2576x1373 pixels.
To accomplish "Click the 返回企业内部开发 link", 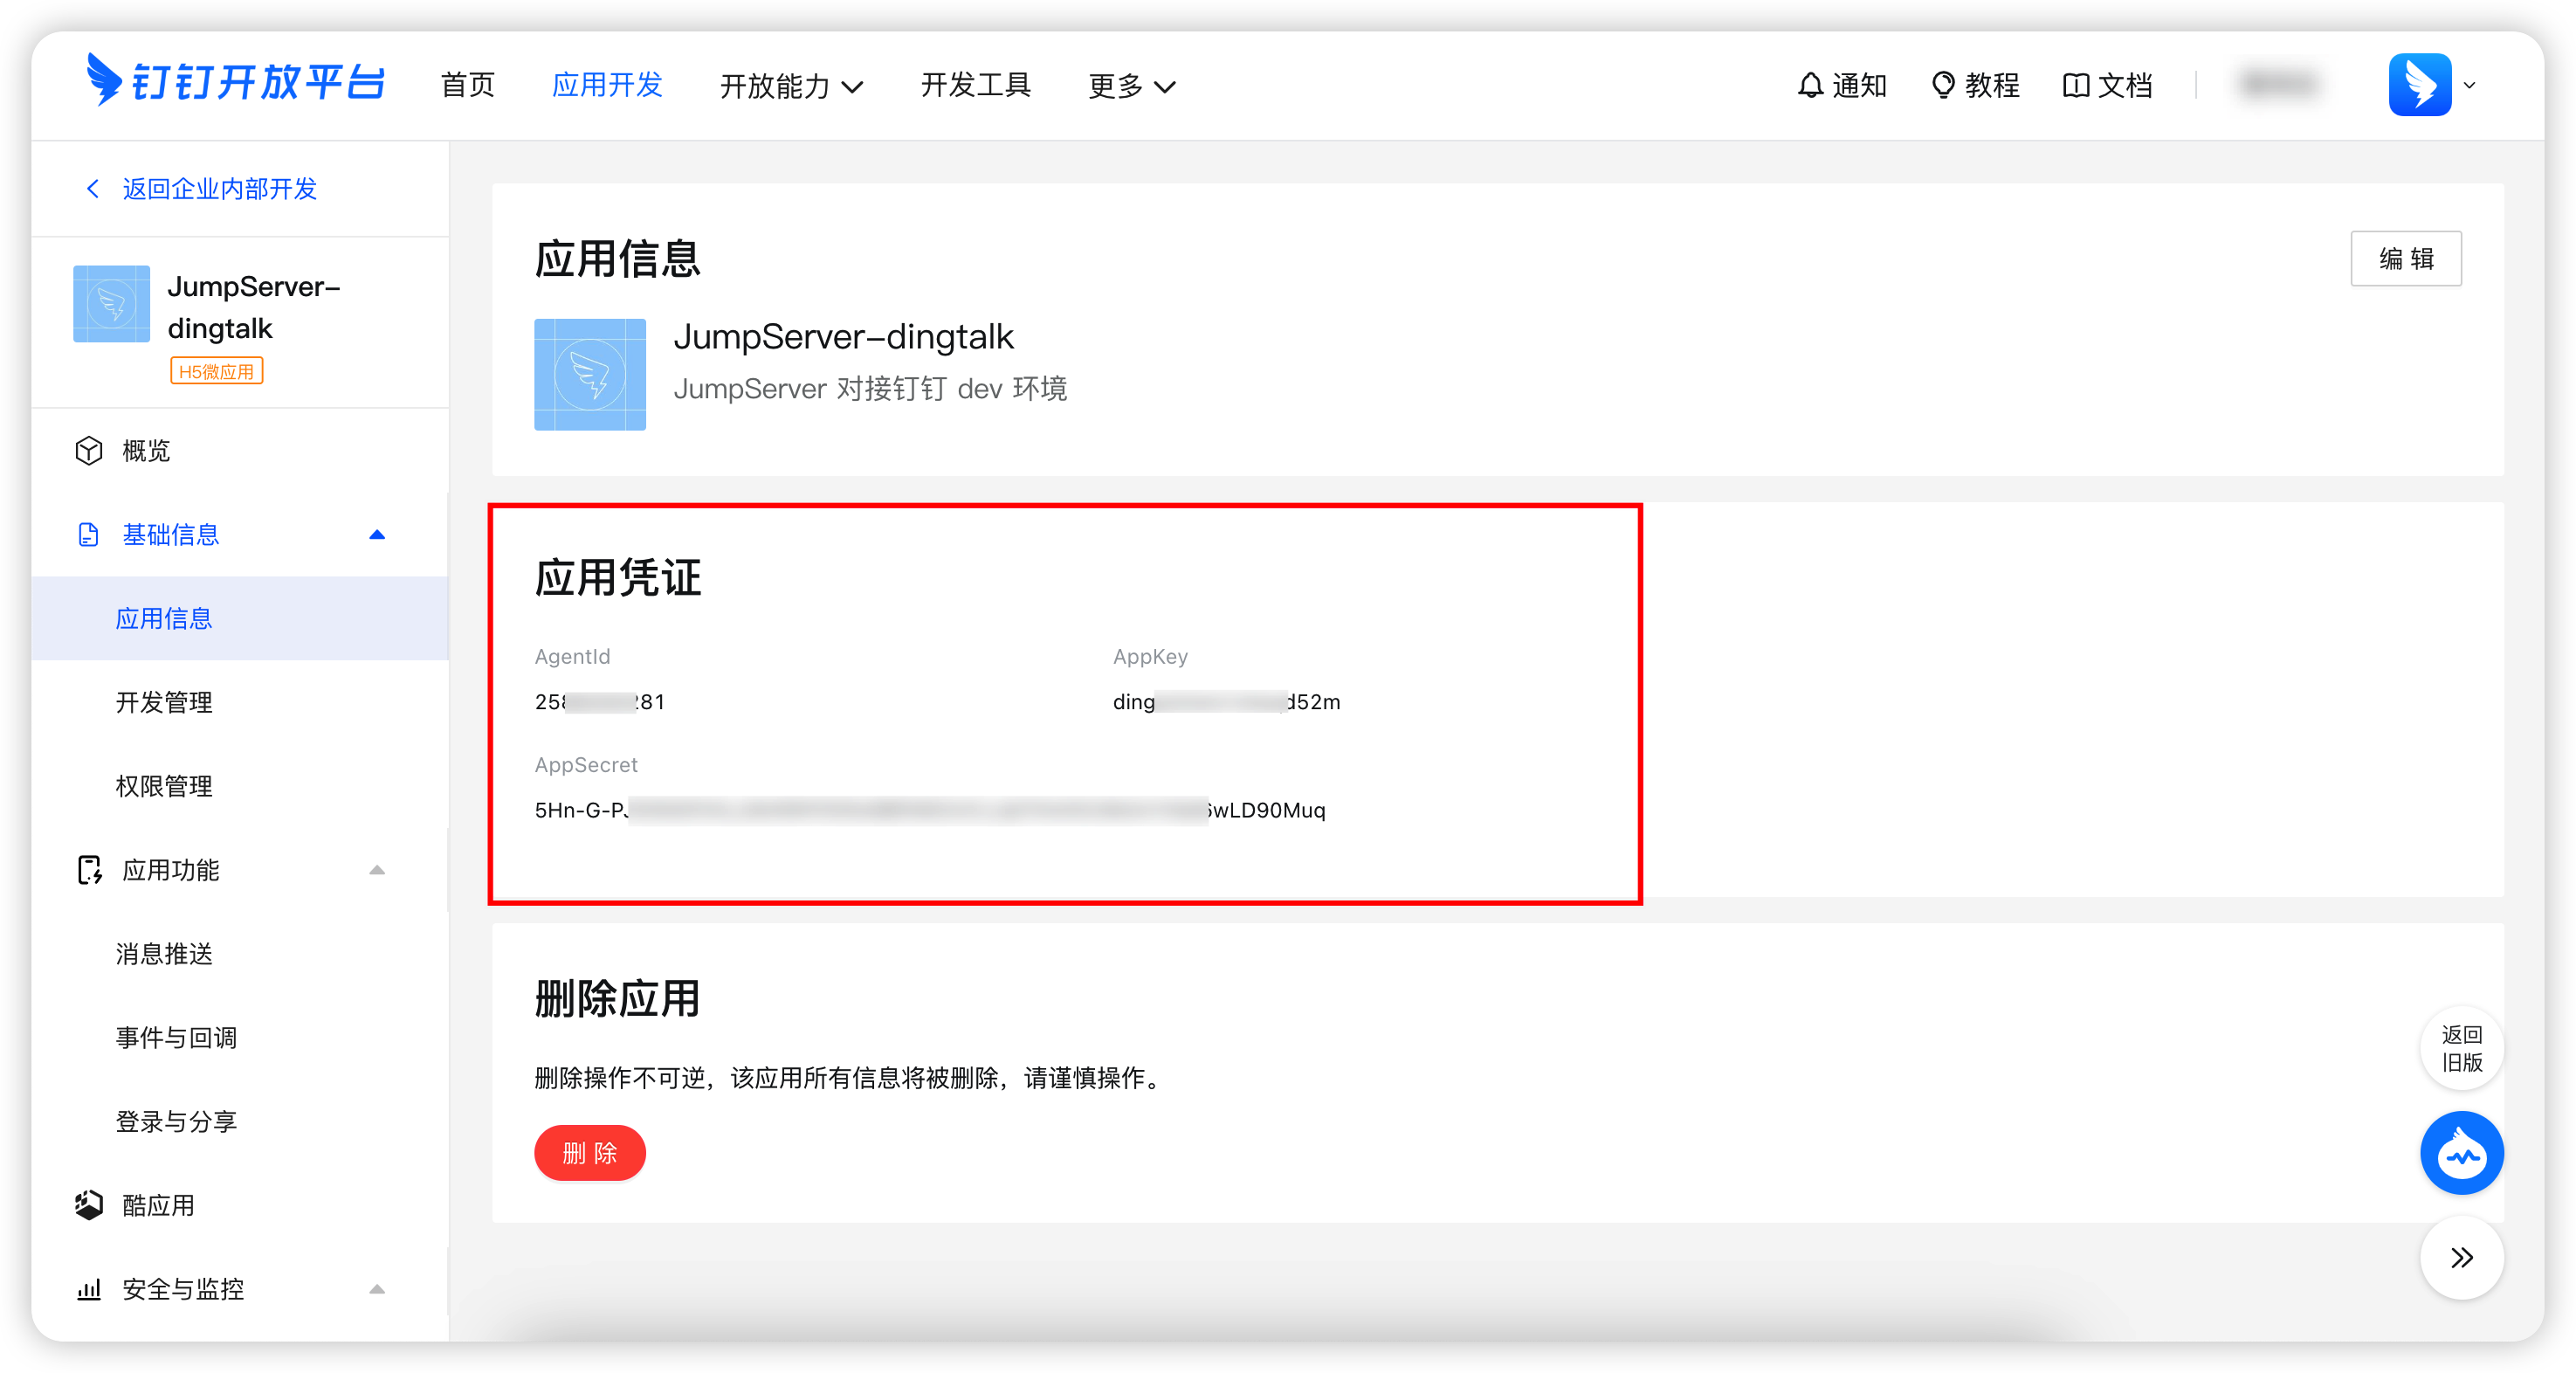I will pos(220,189).
